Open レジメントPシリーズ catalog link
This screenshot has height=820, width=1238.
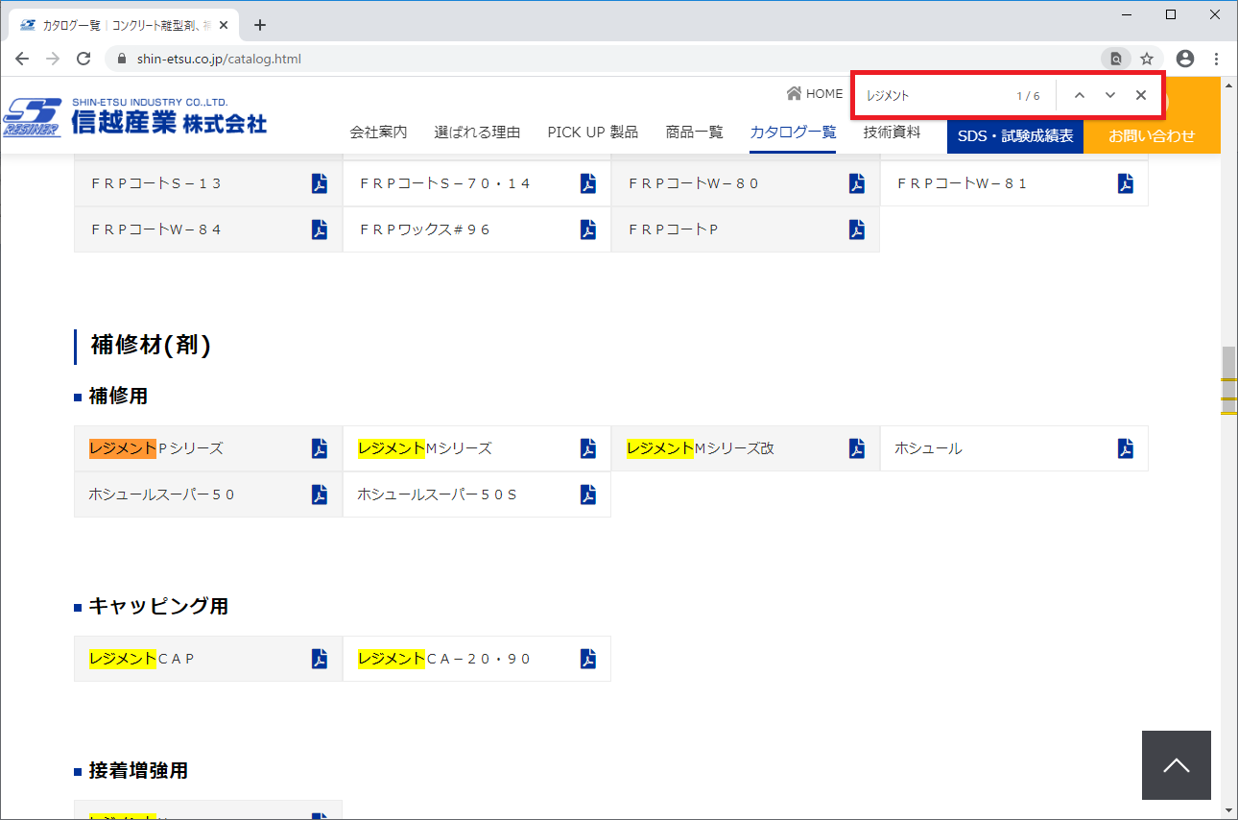pos(208,448)
